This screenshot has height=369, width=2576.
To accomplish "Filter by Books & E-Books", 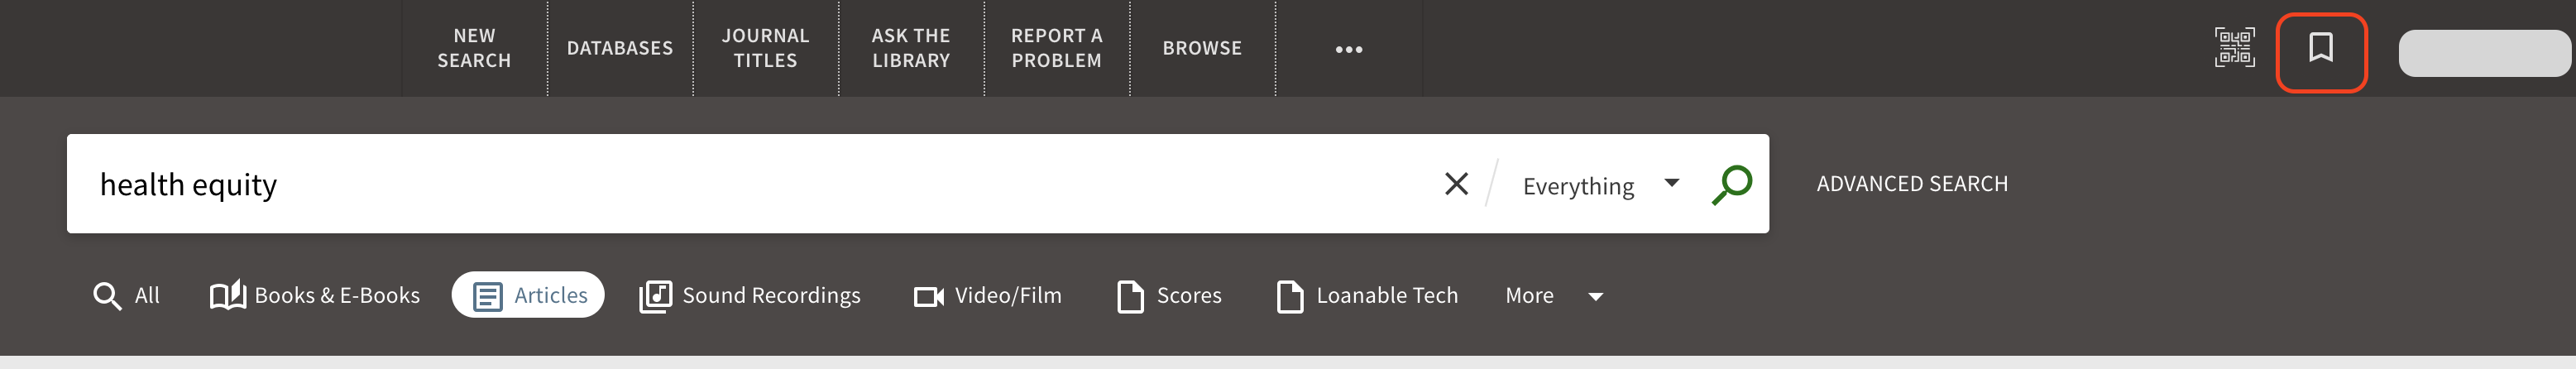I will click(x=315, y=295).
